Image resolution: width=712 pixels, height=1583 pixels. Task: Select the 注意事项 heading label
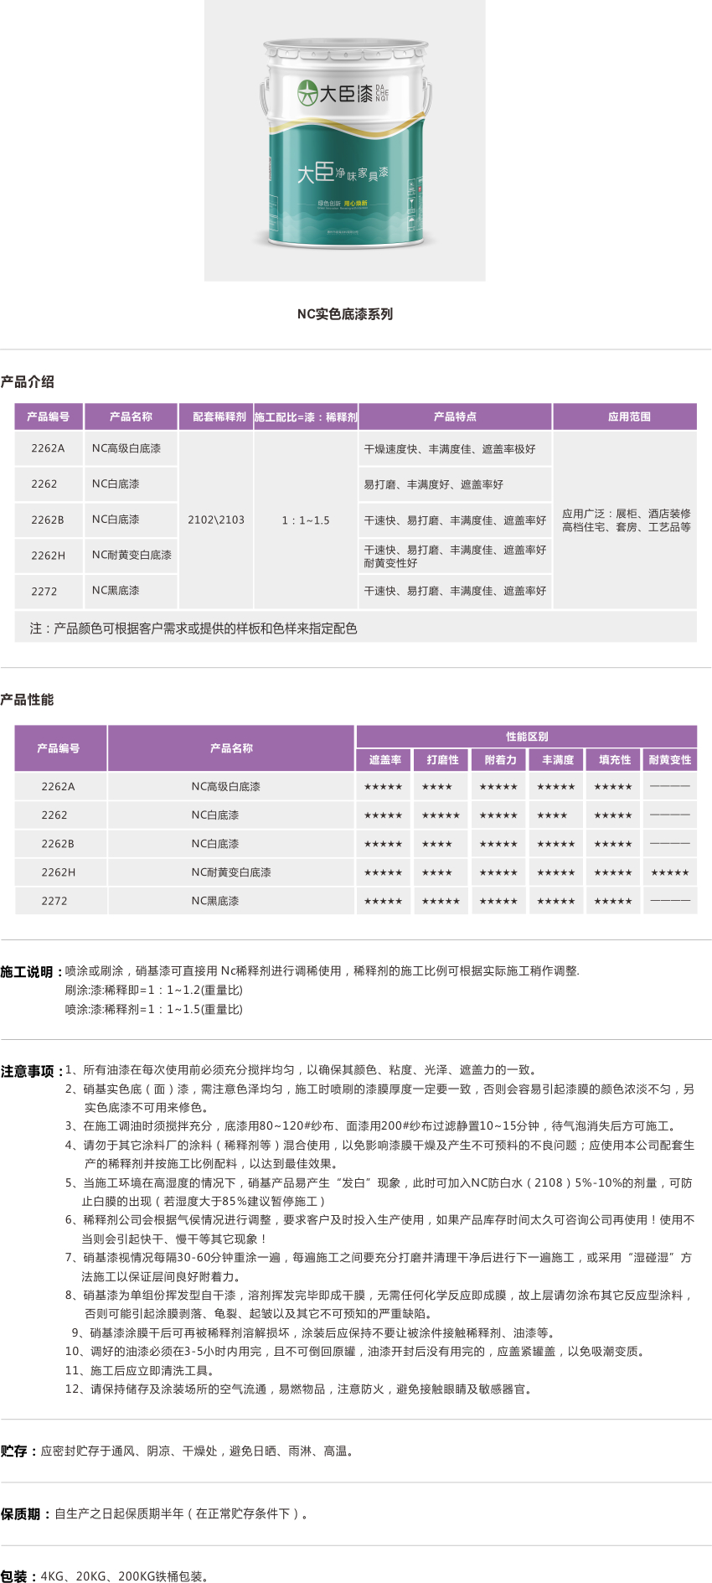[x=31, y=1072]
